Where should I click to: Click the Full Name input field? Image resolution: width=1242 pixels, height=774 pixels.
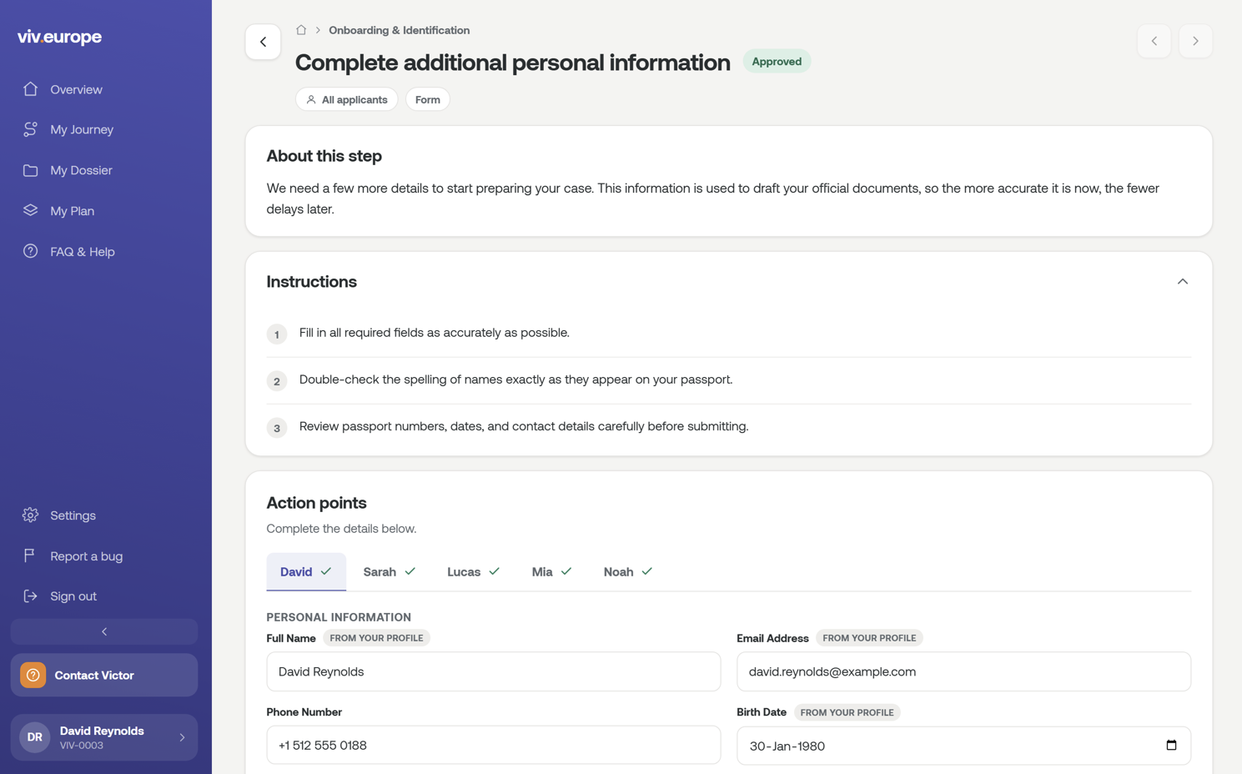(x=494, y=671)
